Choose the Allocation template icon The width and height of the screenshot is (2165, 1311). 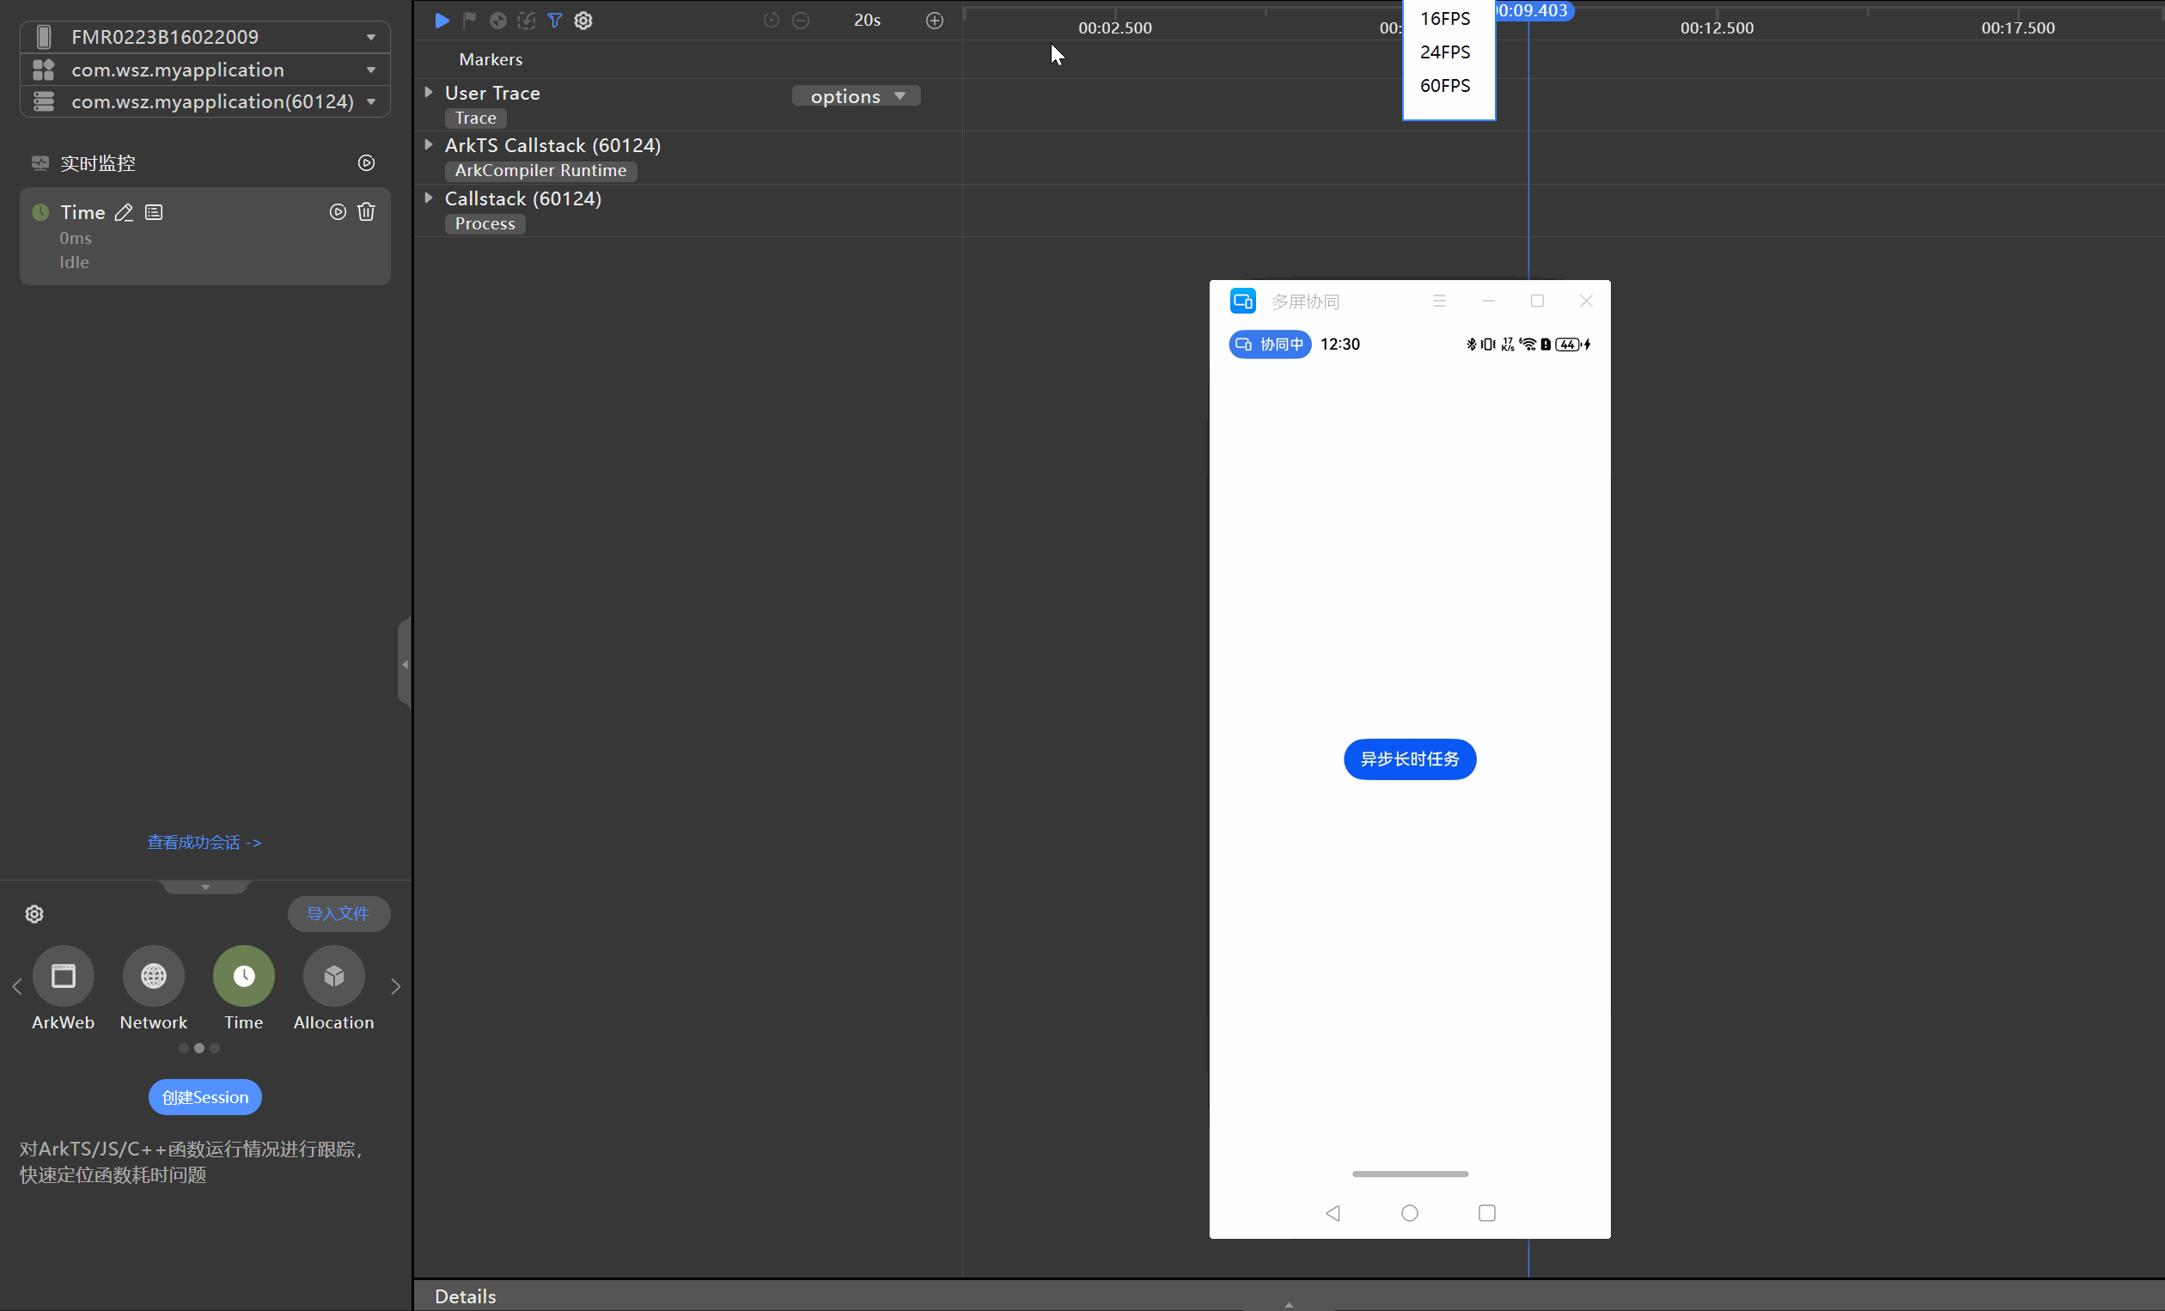coord(333,975)
